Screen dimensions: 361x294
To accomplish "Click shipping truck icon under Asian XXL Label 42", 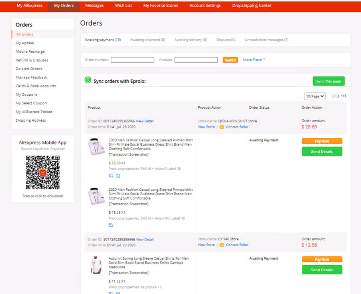I will [111, 225].
